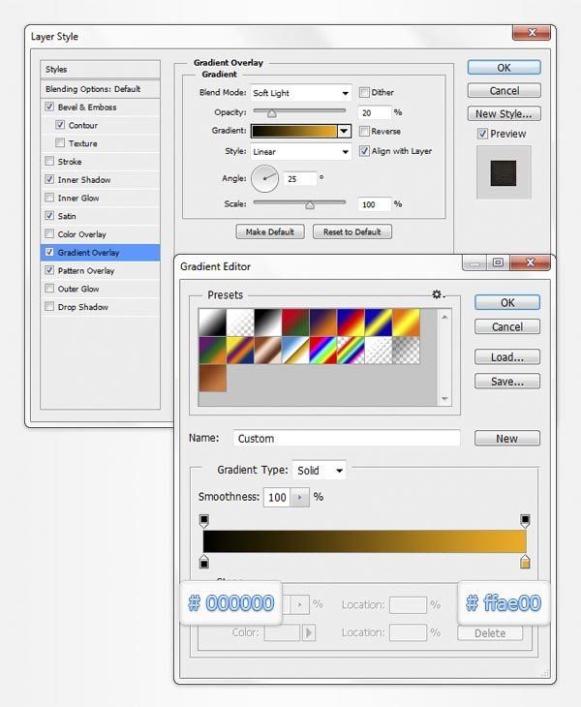The width and height of the screenshot is (581, 707).
Task: Click the Angle dial control
Action: (264, 178)
